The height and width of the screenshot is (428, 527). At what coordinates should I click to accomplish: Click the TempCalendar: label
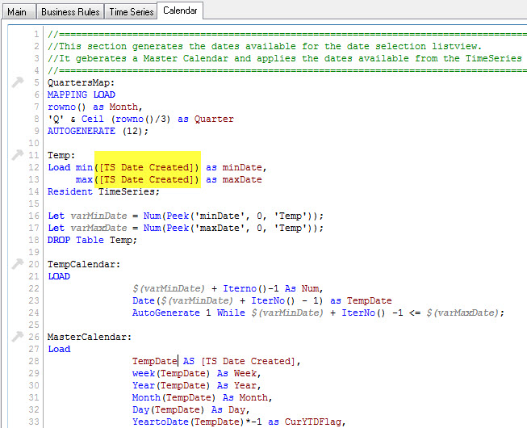coord(84,264)
